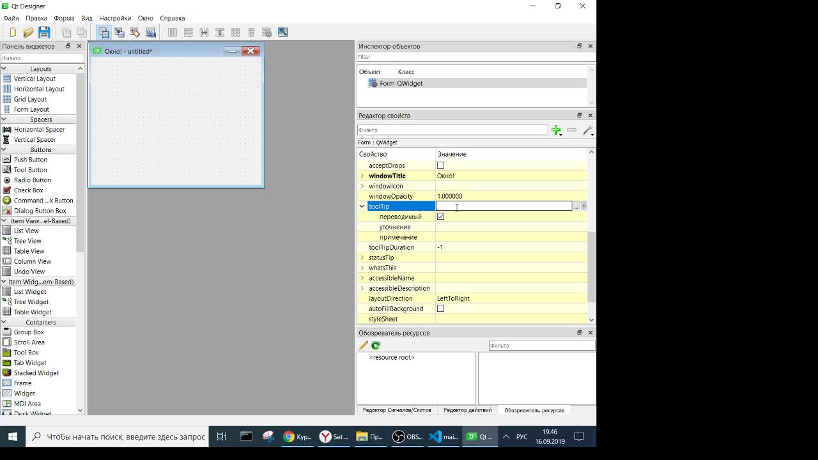
Task: Expand the windowTitle property
Action: pyautogui.click(x=362, y=176)
